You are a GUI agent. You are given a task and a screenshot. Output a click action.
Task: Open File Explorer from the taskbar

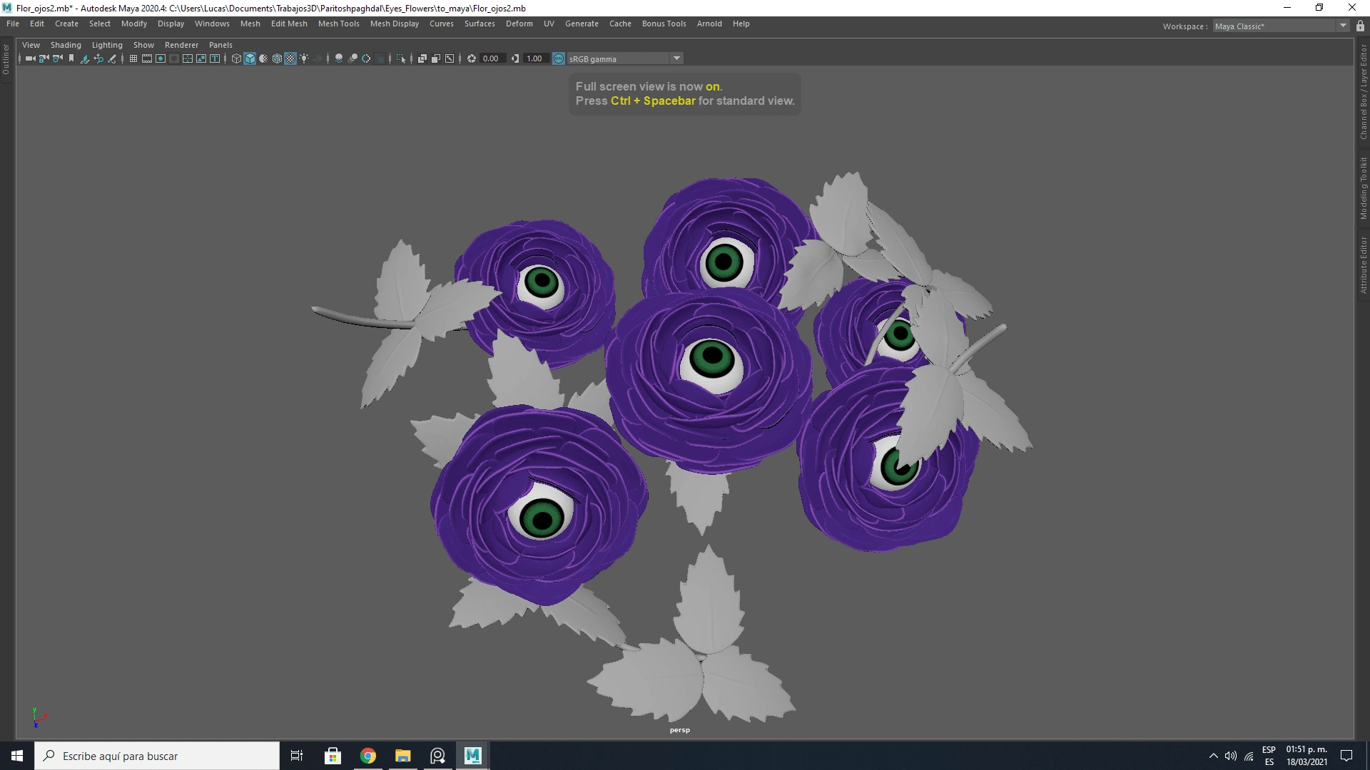(x=403, y=756)
